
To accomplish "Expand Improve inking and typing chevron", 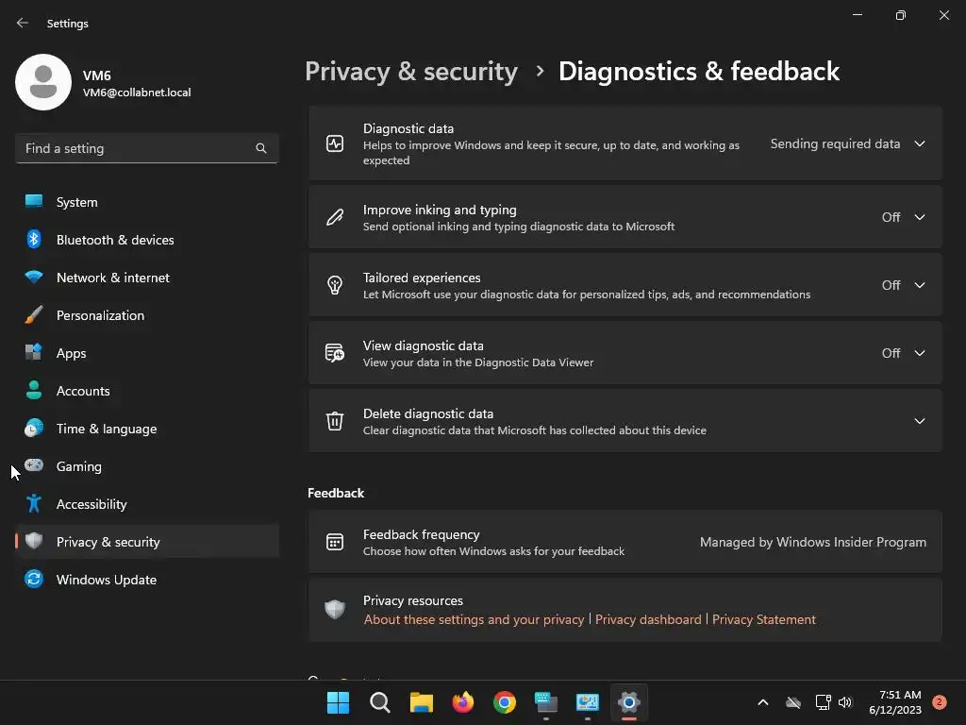I will click(920, 217).
